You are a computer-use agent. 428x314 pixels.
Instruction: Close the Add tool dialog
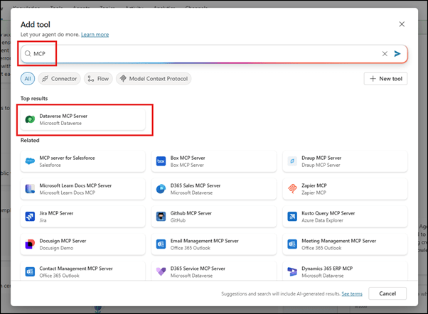tap(402, 24)
